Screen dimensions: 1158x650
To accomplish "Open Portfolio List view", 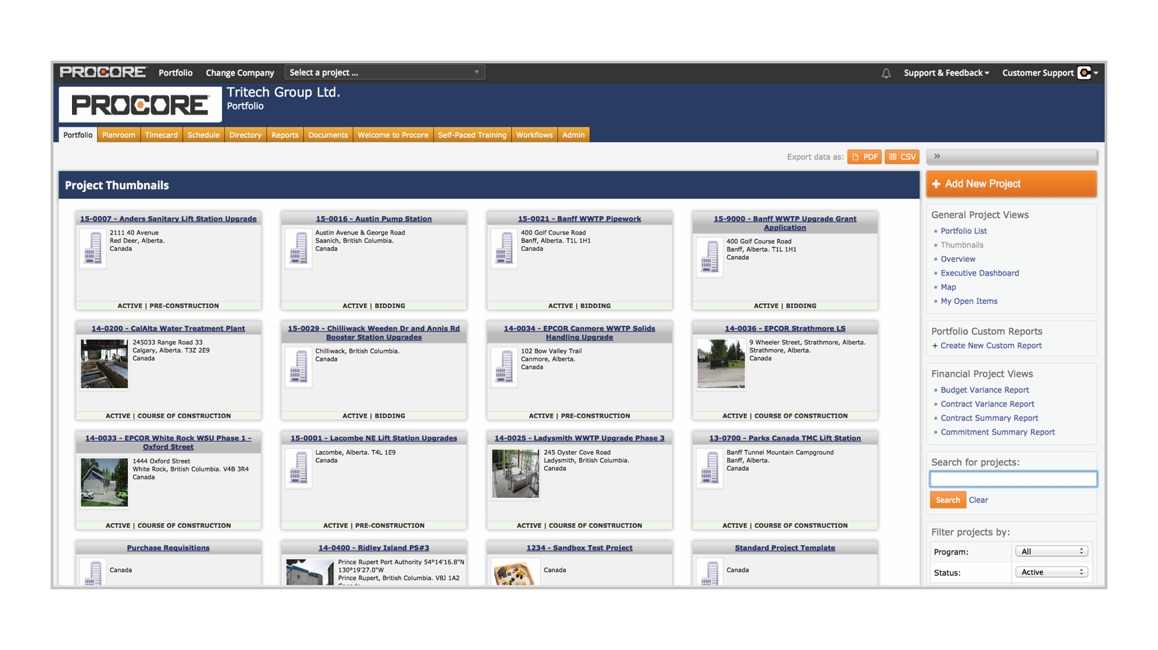I will (963, 231).
